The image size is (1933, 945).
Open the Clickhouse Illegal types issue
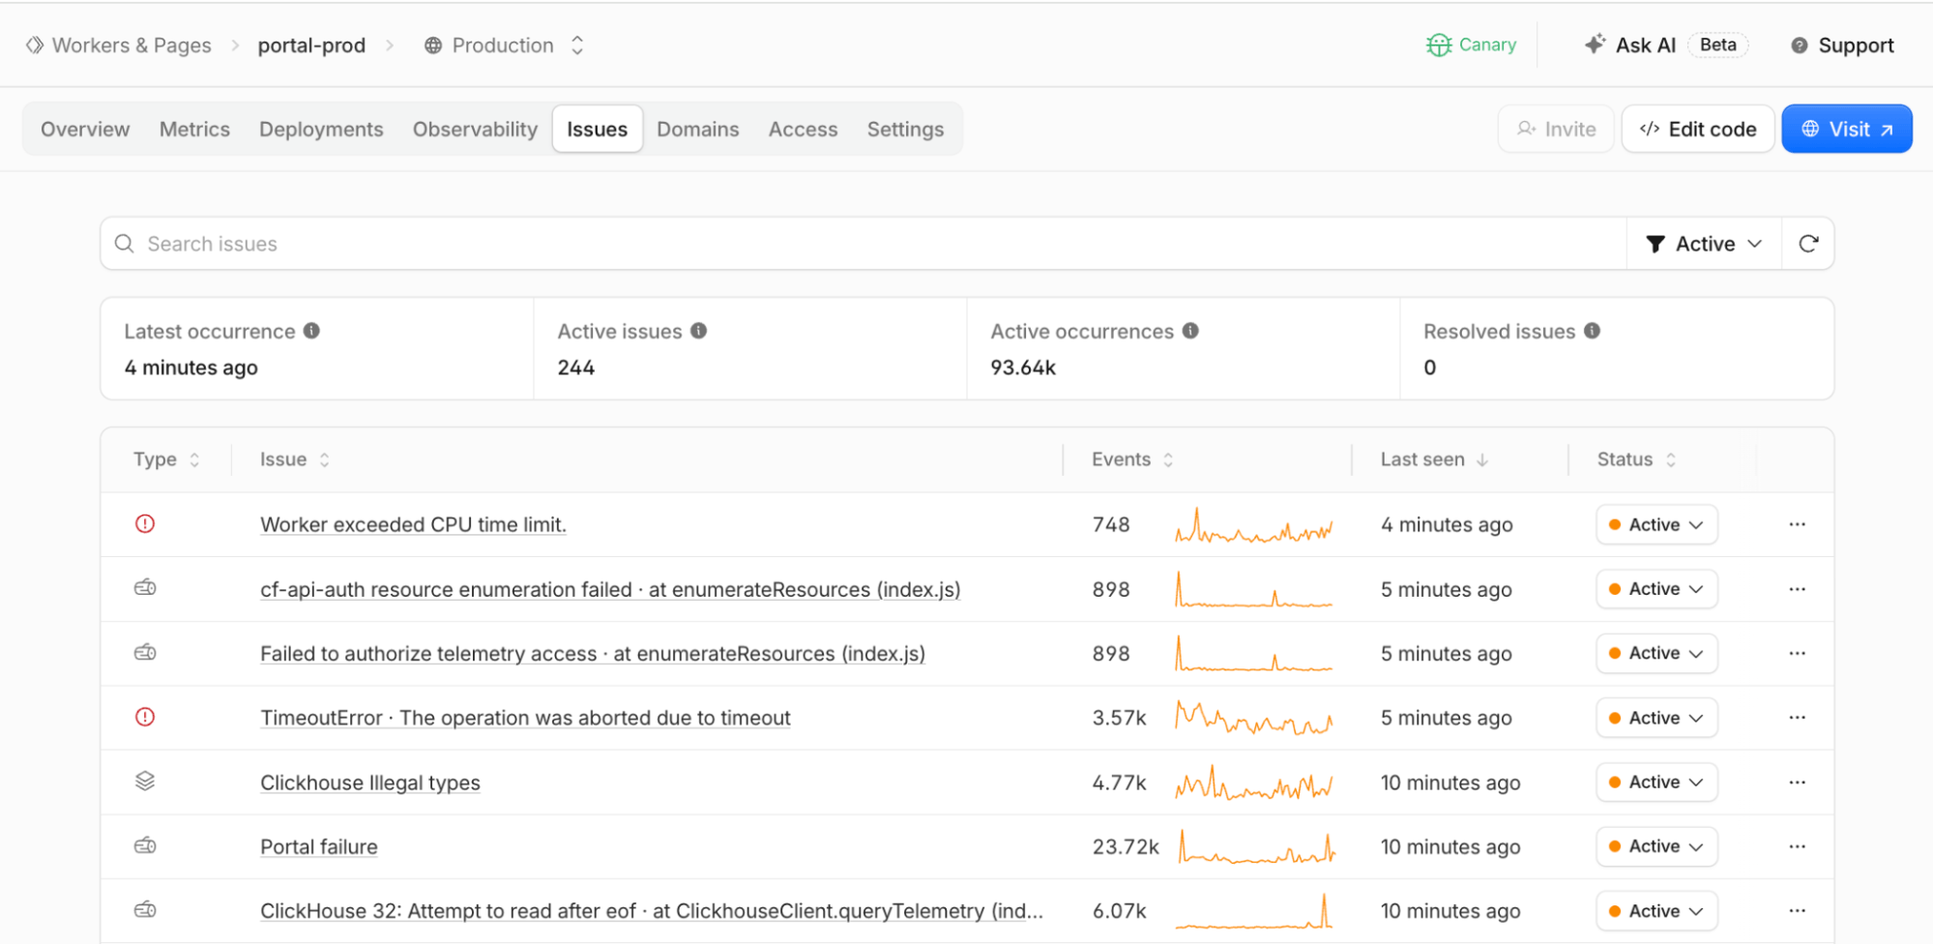coord(370,783)
